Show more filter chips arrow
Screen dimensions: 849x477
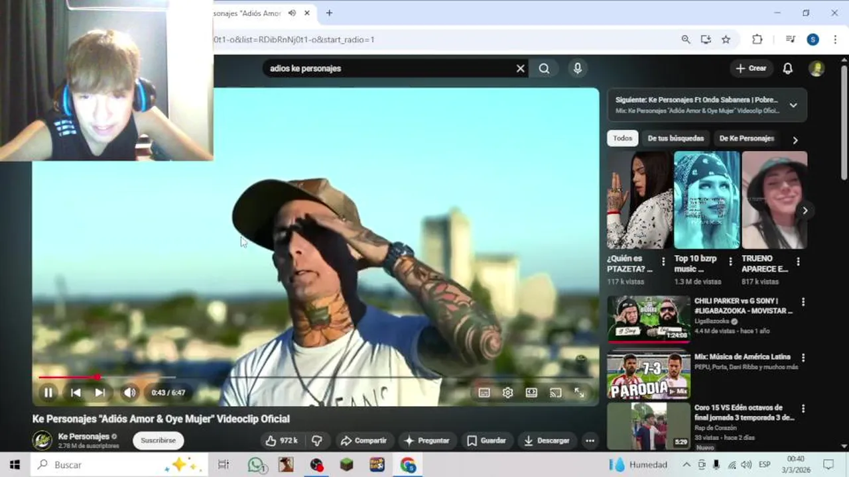pyautogui.click(x=795, y=140)
